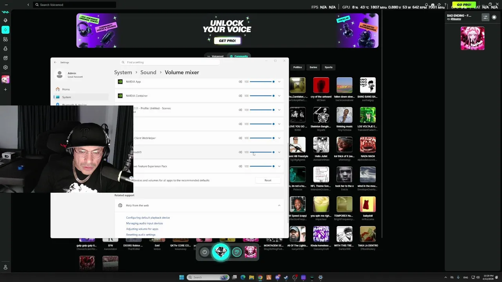
Task: Select the highlighted soundboard sidebar icon
Action: (5, 30)
